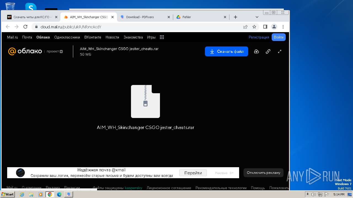Viewport: 353px width, 198px height.
Task: Open the Skype desktop icon
Action: pyautogui.click(x=31, y=6)
